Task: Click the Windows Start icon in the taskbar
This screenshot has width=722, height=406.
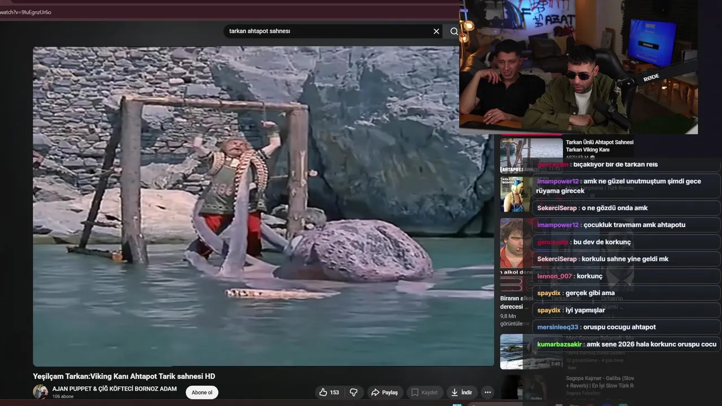Action: pyautogui.click(x=457, y=404)
